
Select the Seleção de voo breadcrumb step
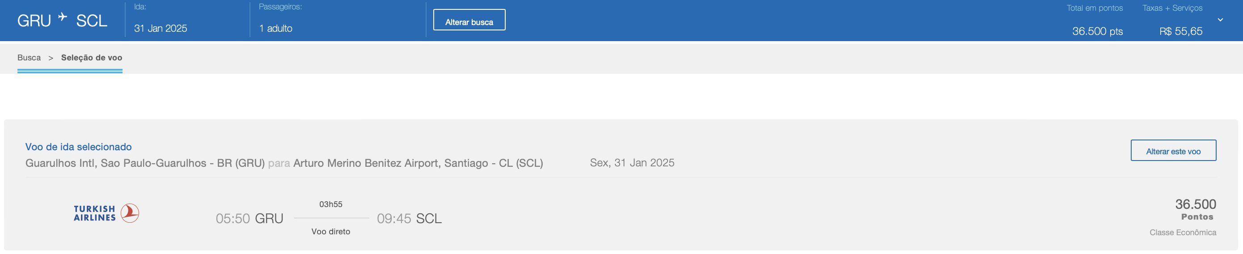point(92,58)
